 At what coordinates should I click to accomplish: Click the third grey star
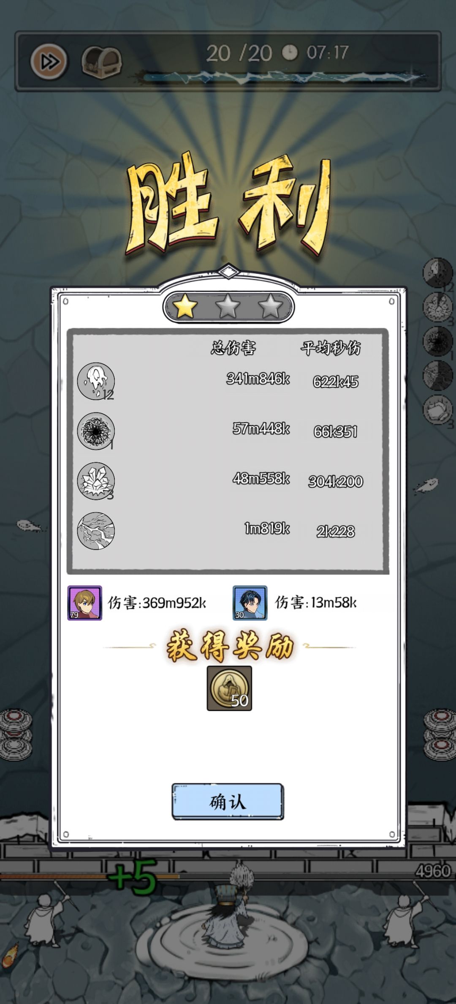point(270,306)
